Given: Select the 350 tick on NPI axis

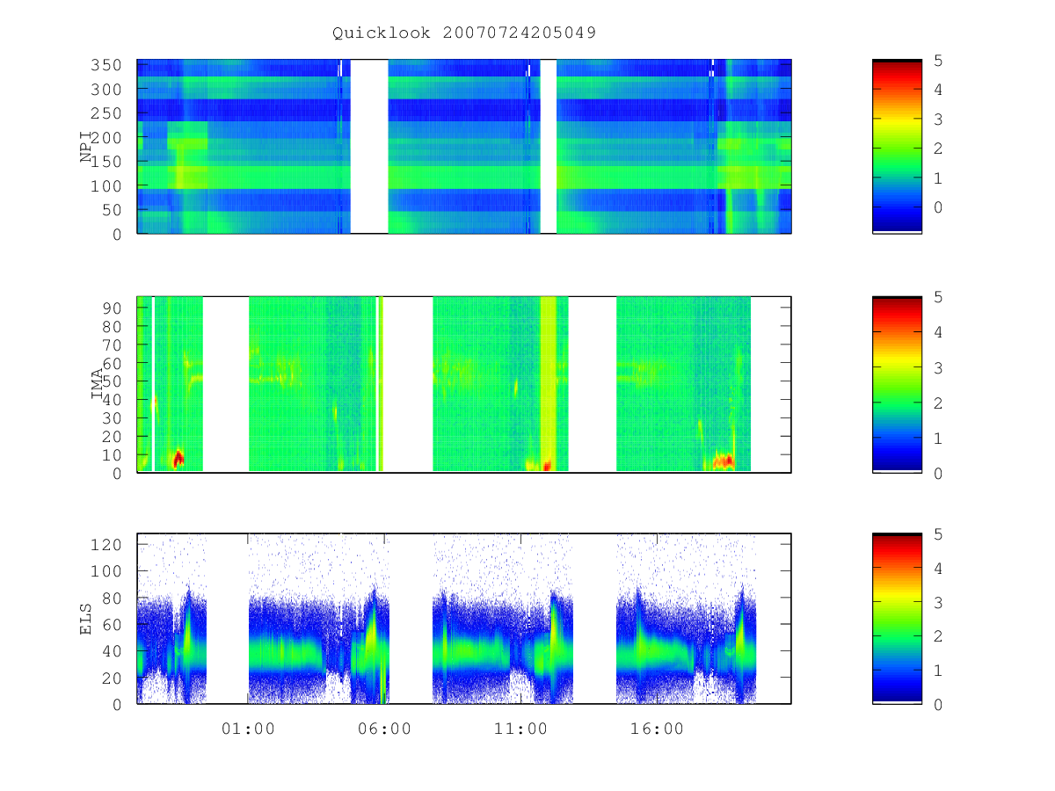Looking at the screenshot, I should tap(107, 65).
